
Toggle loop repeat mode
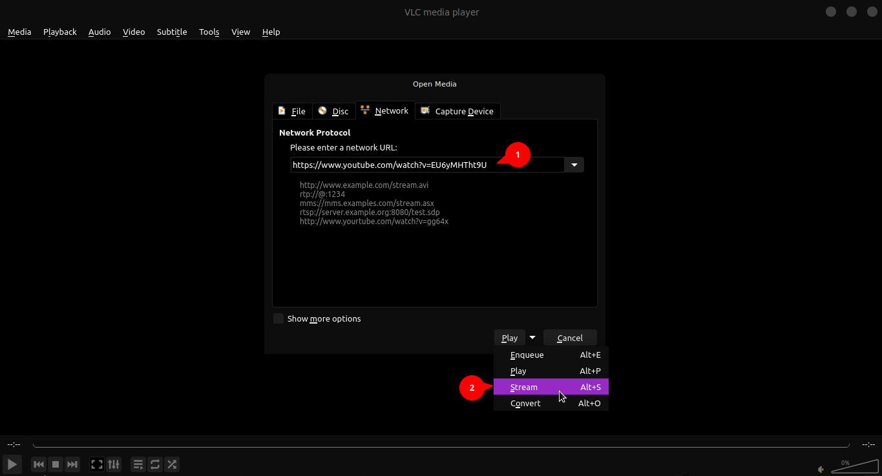coord(155,464)
